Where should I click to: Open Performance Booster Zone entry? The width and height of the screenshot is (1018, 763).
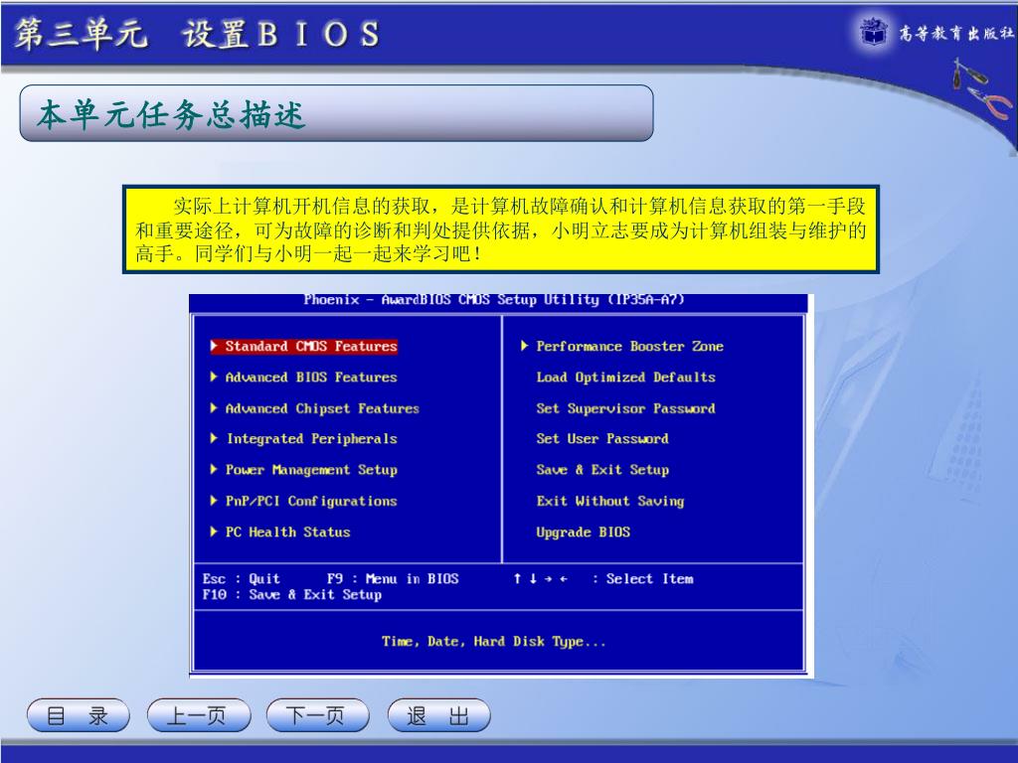(x=629, y=347)
